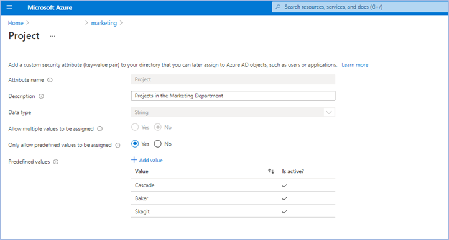This screenshot has height=240, width=449.
Task: Sort values using the arrows icon
Action: coord(271,171)
